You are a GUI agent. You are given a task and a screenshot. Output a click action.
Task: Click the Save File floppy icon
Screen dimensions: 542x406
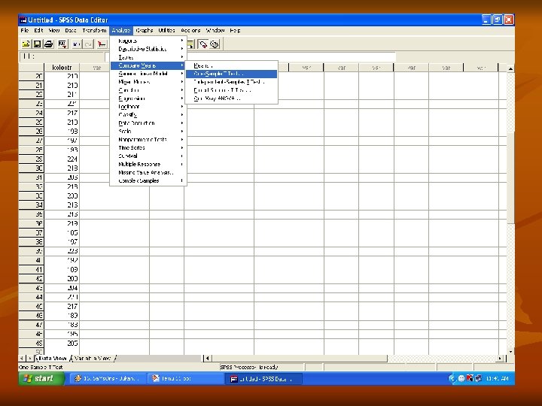coord(37,44)
